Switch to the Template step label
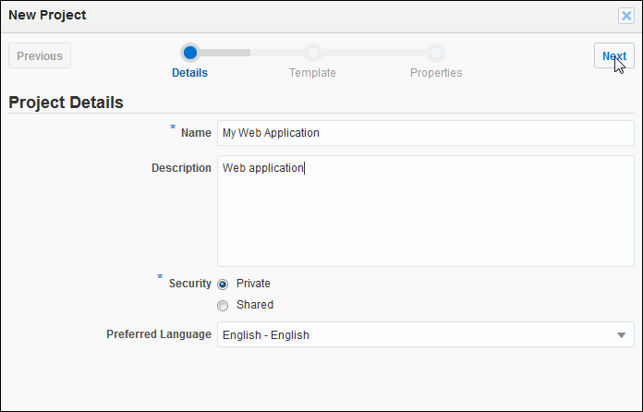Viewport: 643px width, 412px height. (x=312, y=73)
